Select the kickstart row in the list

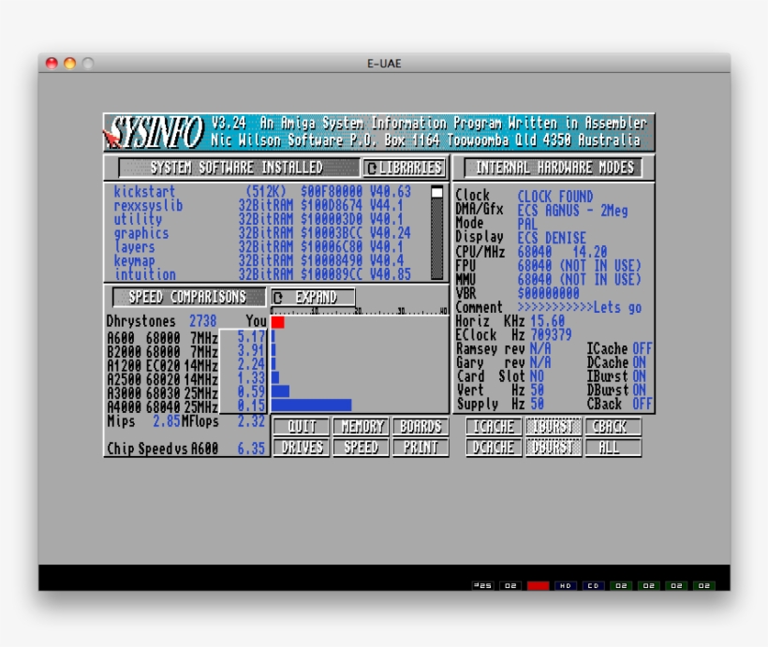[x=262, y=192]
